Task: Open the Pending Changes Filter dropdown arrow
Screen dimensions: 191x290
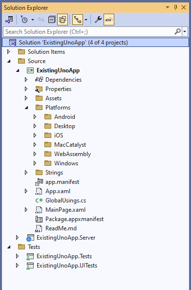Action: 33,20
